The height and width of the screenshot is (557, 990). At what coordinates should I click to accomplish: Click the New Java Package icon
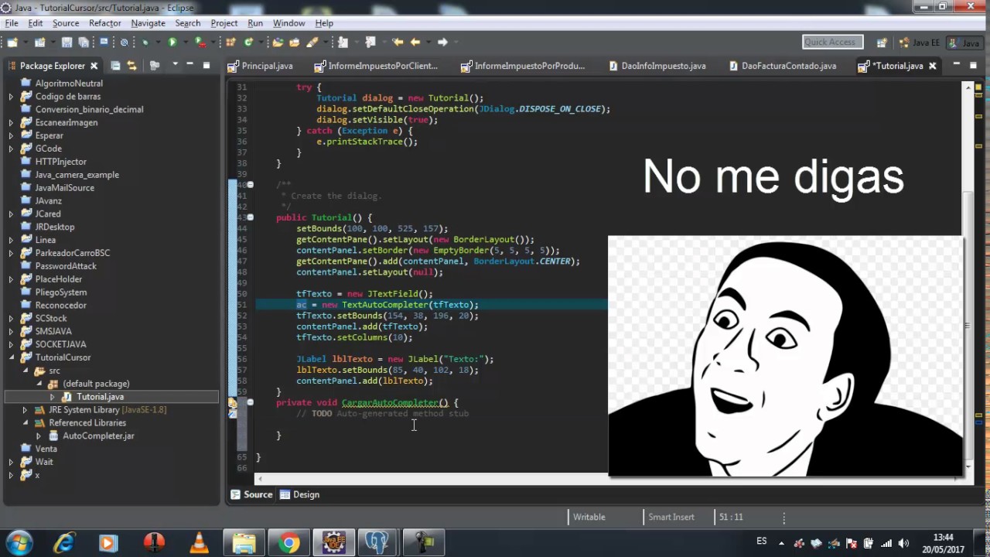(x=230, y=43)
